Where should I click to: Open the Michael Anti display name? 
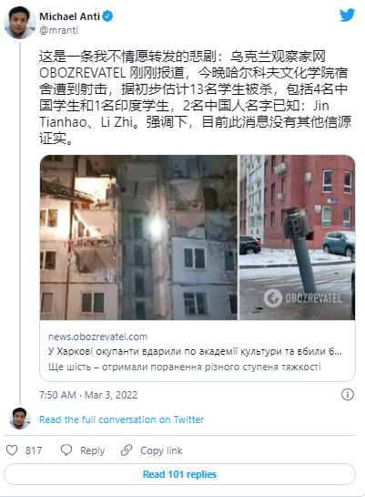click(x=69, y=16)
